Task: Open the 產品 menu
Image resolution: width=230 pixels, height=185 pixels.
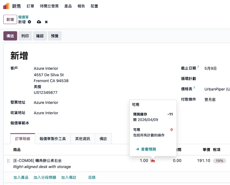Action: click(x=68, y=6)
